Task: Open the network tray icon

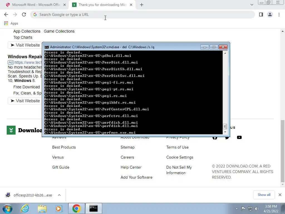Action: click(x=250, y=209)
